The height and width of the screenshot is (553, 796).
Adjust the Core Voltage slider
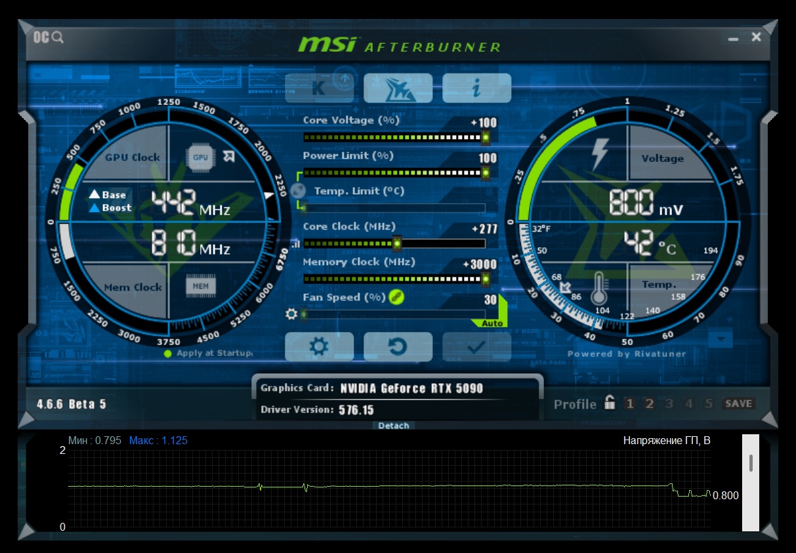point(396,137)
